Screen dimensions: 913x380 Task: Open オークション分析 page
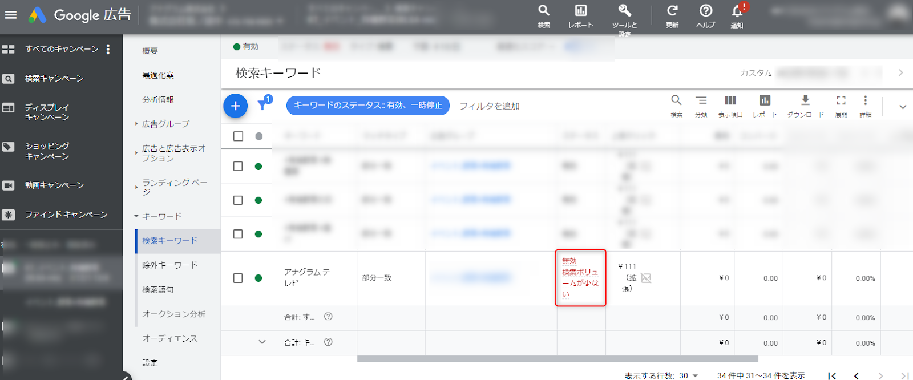click(173, 314)
